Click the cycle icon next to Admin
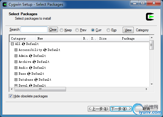The image size is (163, 117). click(30, 56)
